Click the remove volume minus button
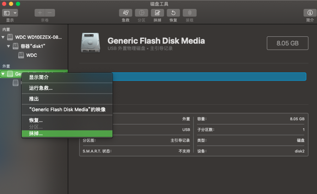The image size is (317, 194). (x=50, y=13)
